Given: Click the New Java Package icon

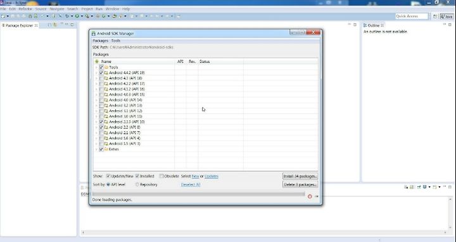Looking at the screenshot, I should click(x=98, y=16).
